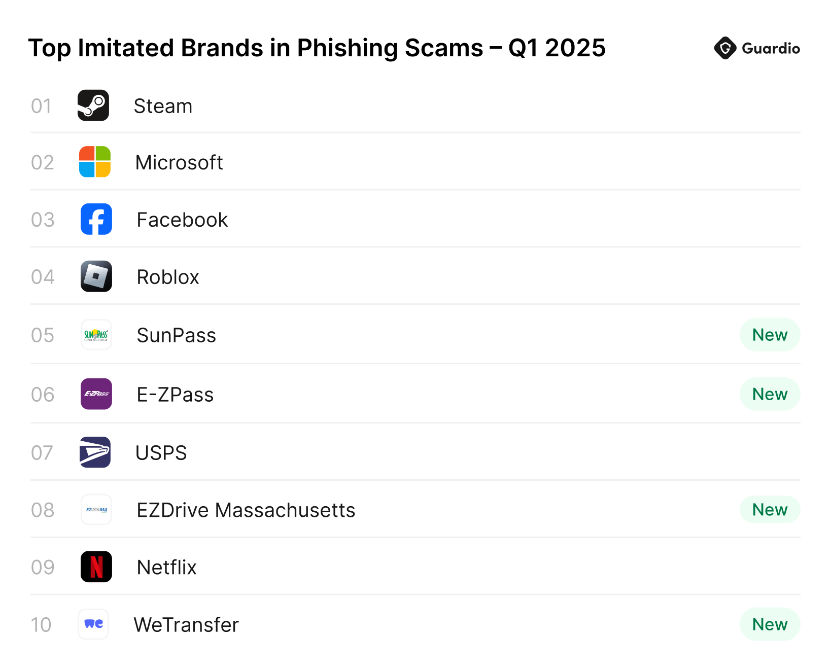Click rank number 07 next to USPS
This screenshot has height=671, width=831.
[x=42, y=453]
